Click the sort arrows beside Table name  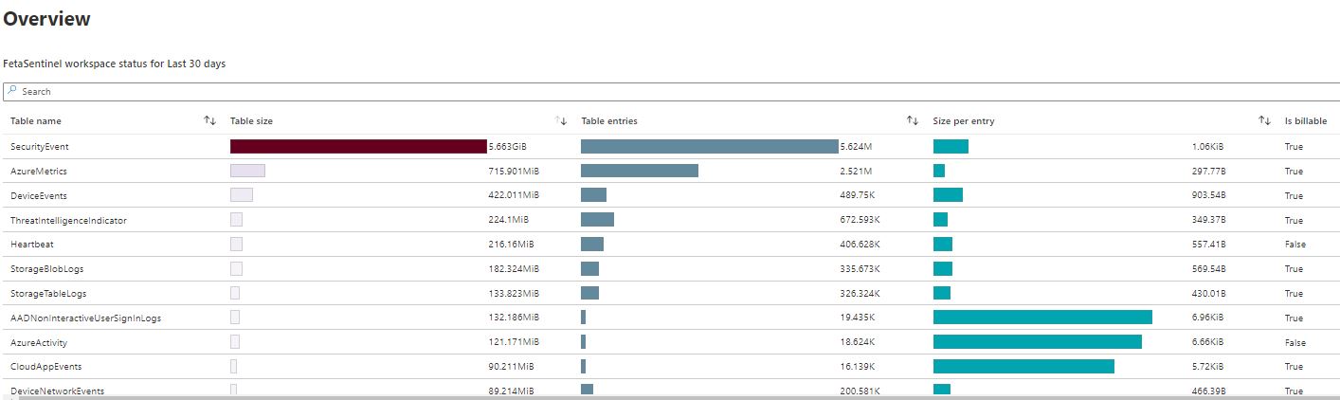[209, 120]
